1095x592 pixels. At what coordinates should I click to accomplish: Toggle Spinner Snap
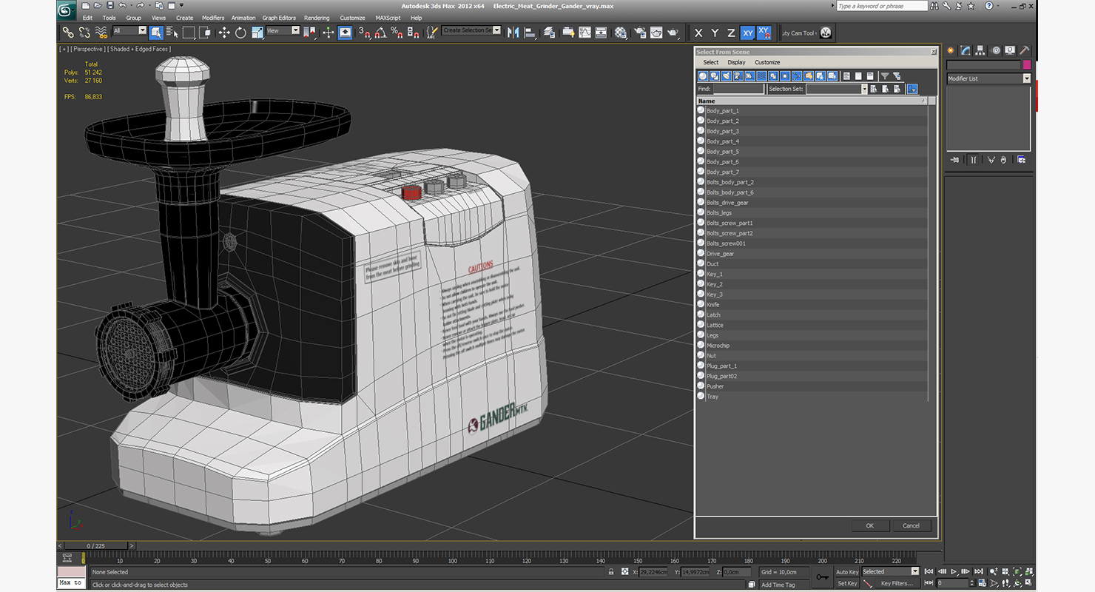point(413,33)
